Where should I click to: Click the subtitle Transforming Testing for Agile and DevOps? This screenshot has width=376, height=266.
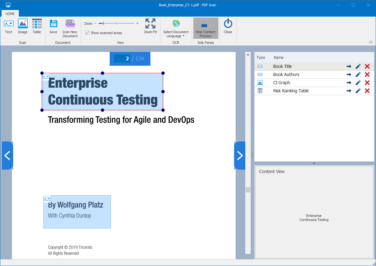(121, 120)
